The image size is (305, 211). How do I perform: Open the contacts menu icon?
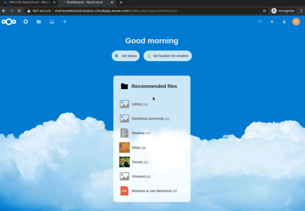[284, 22]
